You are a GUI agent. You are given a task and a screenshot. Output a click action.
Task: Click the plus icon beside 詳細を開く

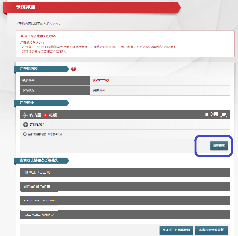[26, 125]
